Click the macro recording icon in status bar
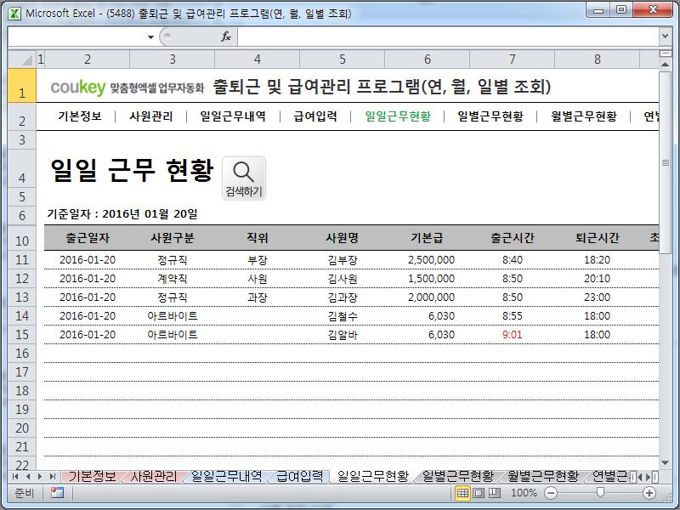The height and width of the screenshot is (510, 680). tap(57, 493)
